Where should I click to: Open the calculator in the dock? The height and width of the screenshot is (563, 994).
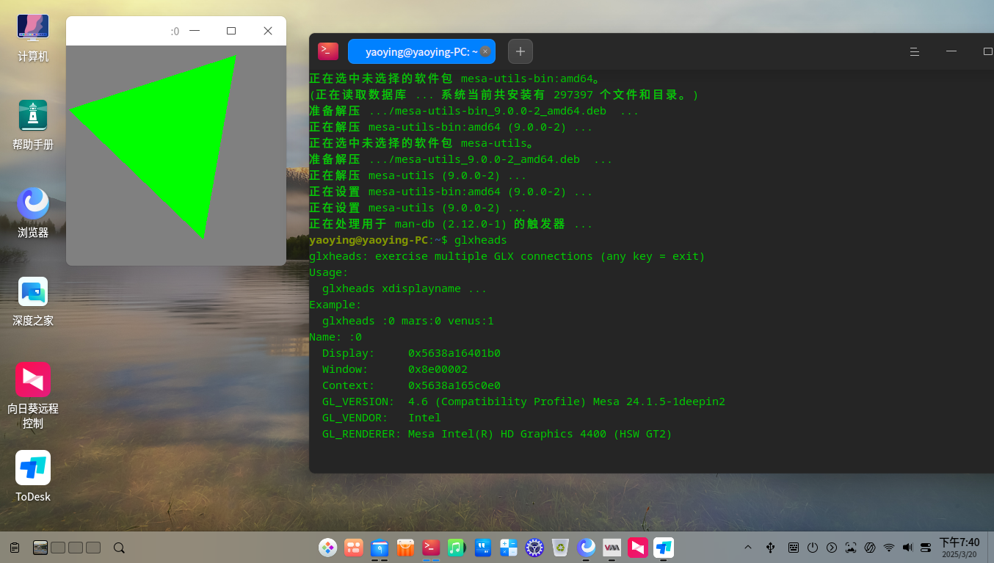[508, 548]
